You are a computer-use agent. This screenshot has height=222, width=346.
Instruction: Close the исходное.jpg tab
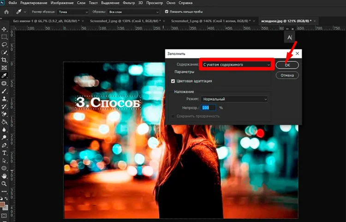point(315,21)
